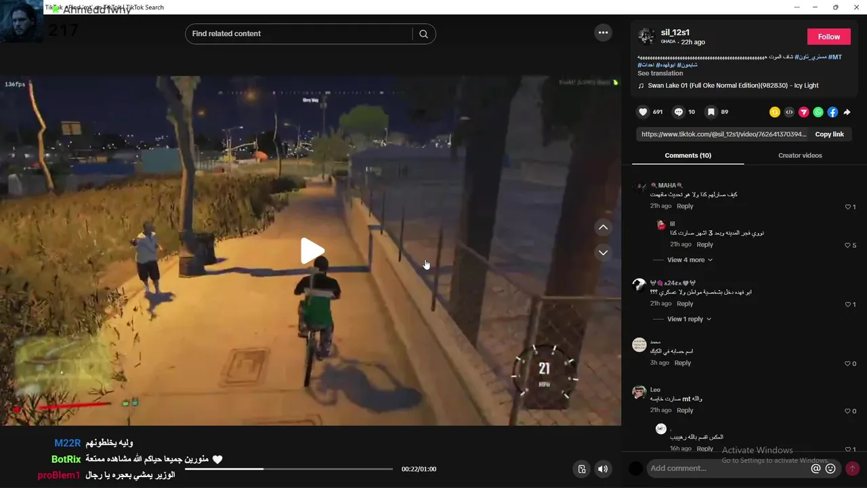Like the 24 user's comment
This screenshot has width=867, height=488.
click(847, 304)
